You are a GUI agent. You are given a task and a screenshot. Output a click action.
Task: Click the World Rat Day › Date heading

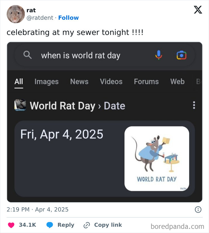pos(77,106)
